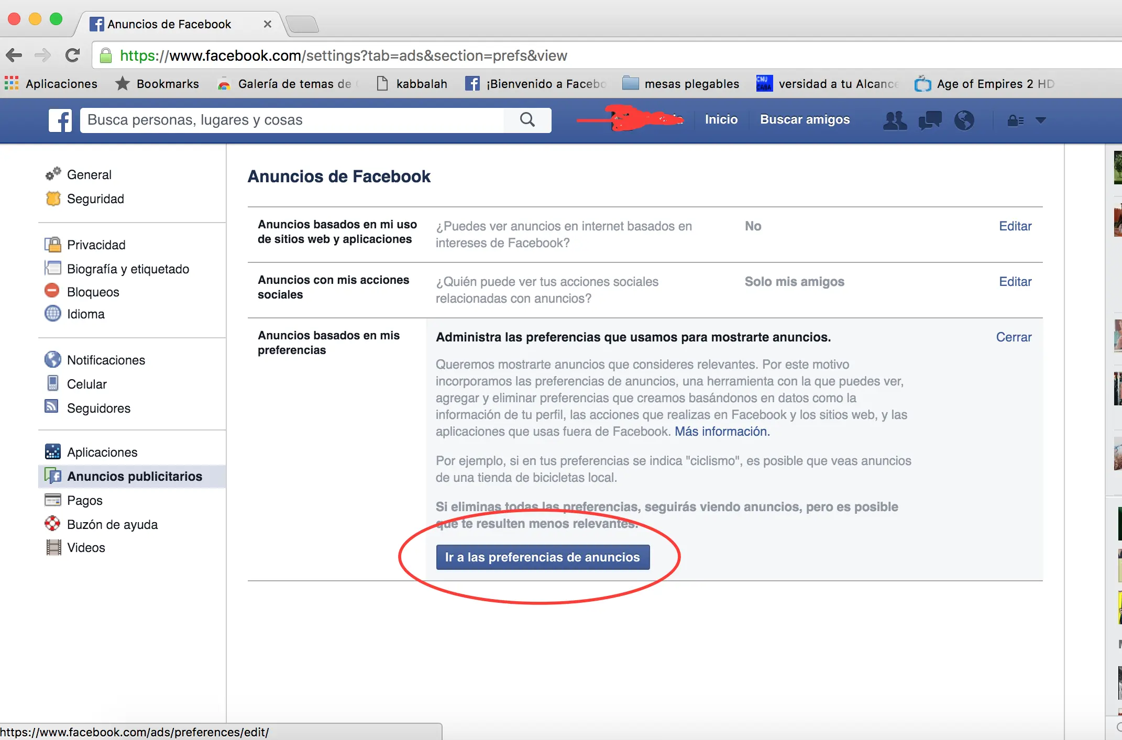The width and height of the screenshot is (1122, 740).
Task: Click the browser back arrow
Action: point(14,55)
